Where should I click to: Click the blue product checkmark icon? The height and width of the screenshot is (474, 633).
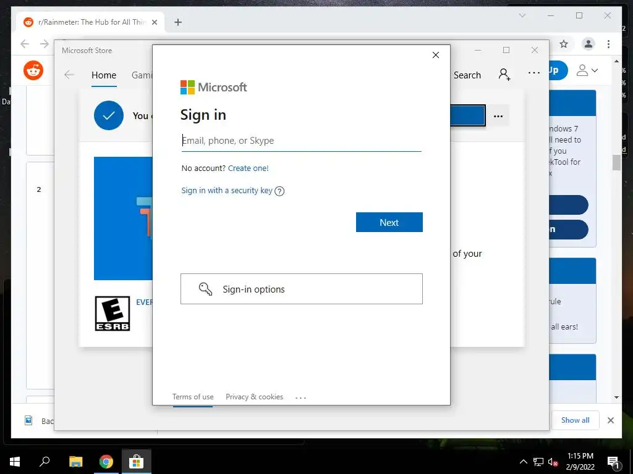(109, 115)
